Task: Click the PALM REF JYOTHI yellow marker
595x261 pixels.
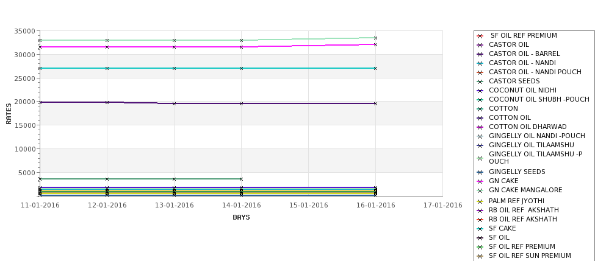Action: 480,201
